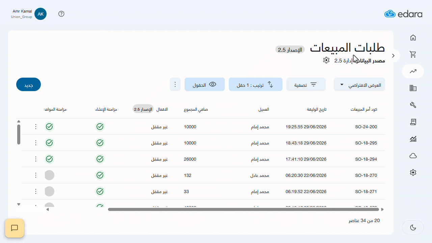Open the wrench tools sidebar section

pos(413,105)
